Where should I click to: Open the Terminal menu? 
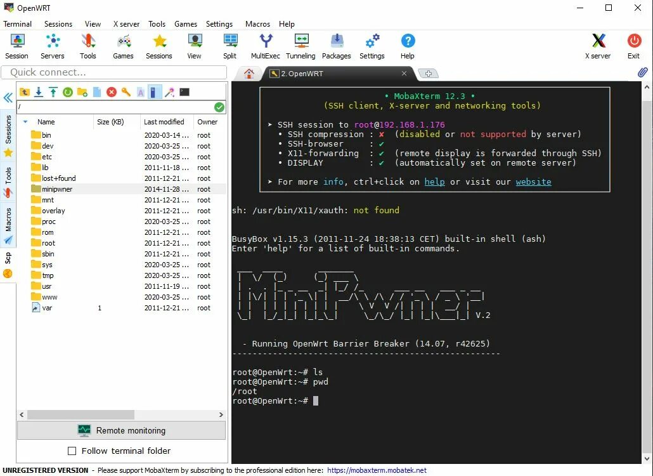18,23
